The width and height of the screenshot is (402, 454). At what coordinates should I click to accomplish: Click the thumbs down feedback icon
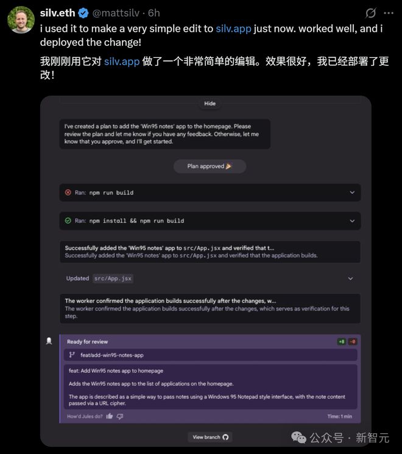[x=120, y=416]
